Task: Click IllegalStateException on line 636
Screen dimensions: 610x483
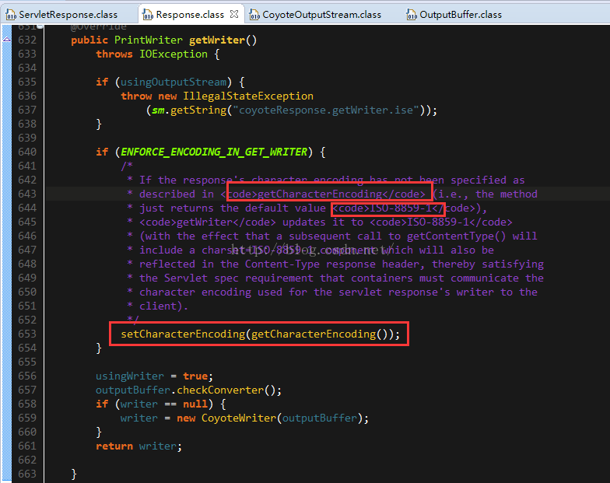Action: pyautogui.click(x=247, y=96)
